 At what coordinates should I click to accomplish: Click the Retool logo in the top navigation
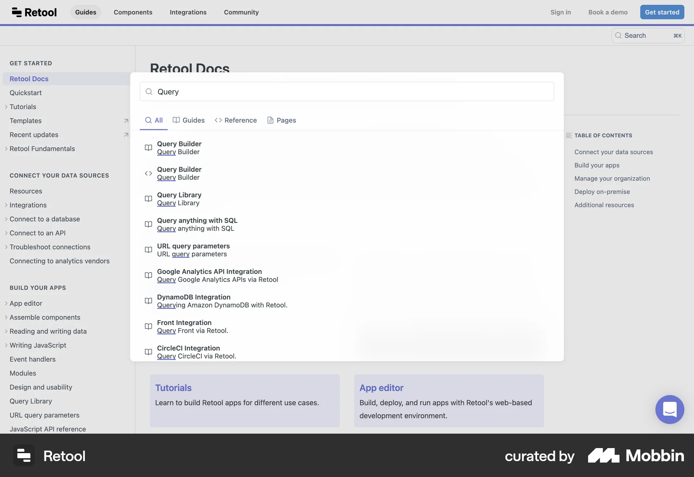(34, 12)
